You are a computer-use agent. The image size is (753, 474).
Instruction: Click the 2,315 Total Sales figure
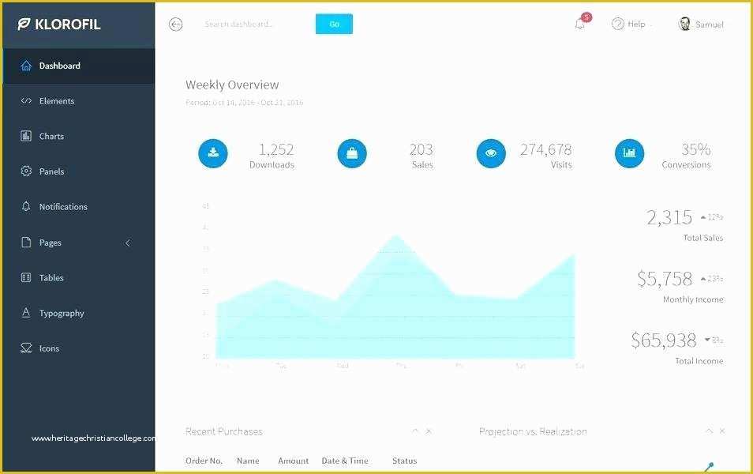click(x=669, y=217)
